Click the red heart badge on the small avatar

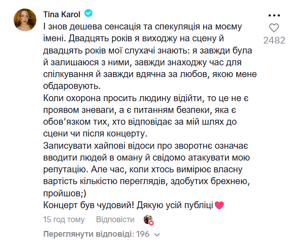(x=151, y=223)
